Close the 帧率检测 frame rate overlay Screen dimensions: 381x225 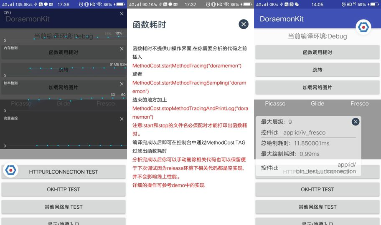click(x=122, y=84)
